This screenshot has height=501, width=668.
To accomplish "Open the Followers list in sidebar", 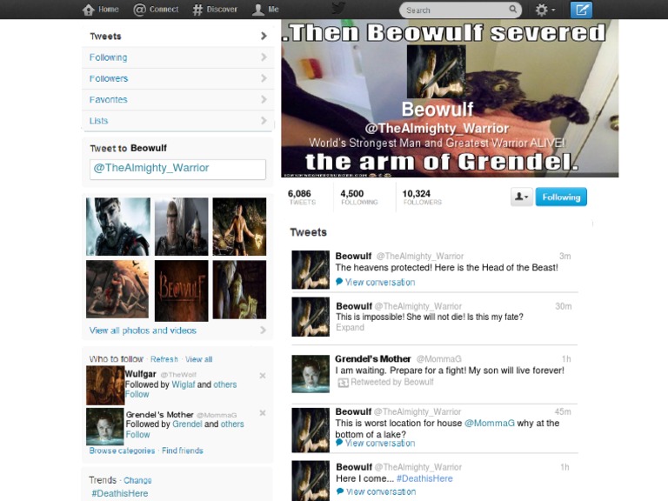I will (x=178, y=78).
